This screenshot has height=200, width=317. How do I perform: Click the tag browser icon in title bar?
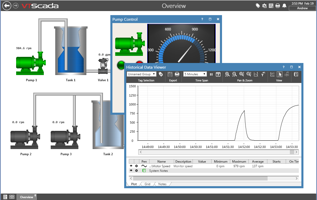258,6
